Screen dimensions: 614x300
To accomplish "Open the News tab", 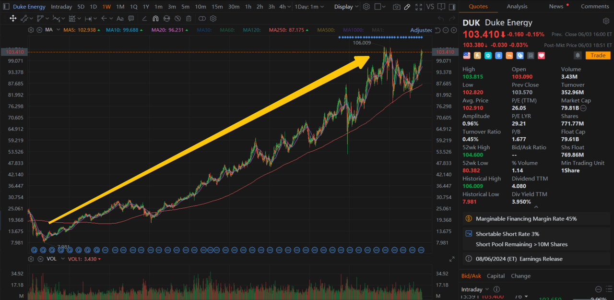I will (x=556, y=6).
